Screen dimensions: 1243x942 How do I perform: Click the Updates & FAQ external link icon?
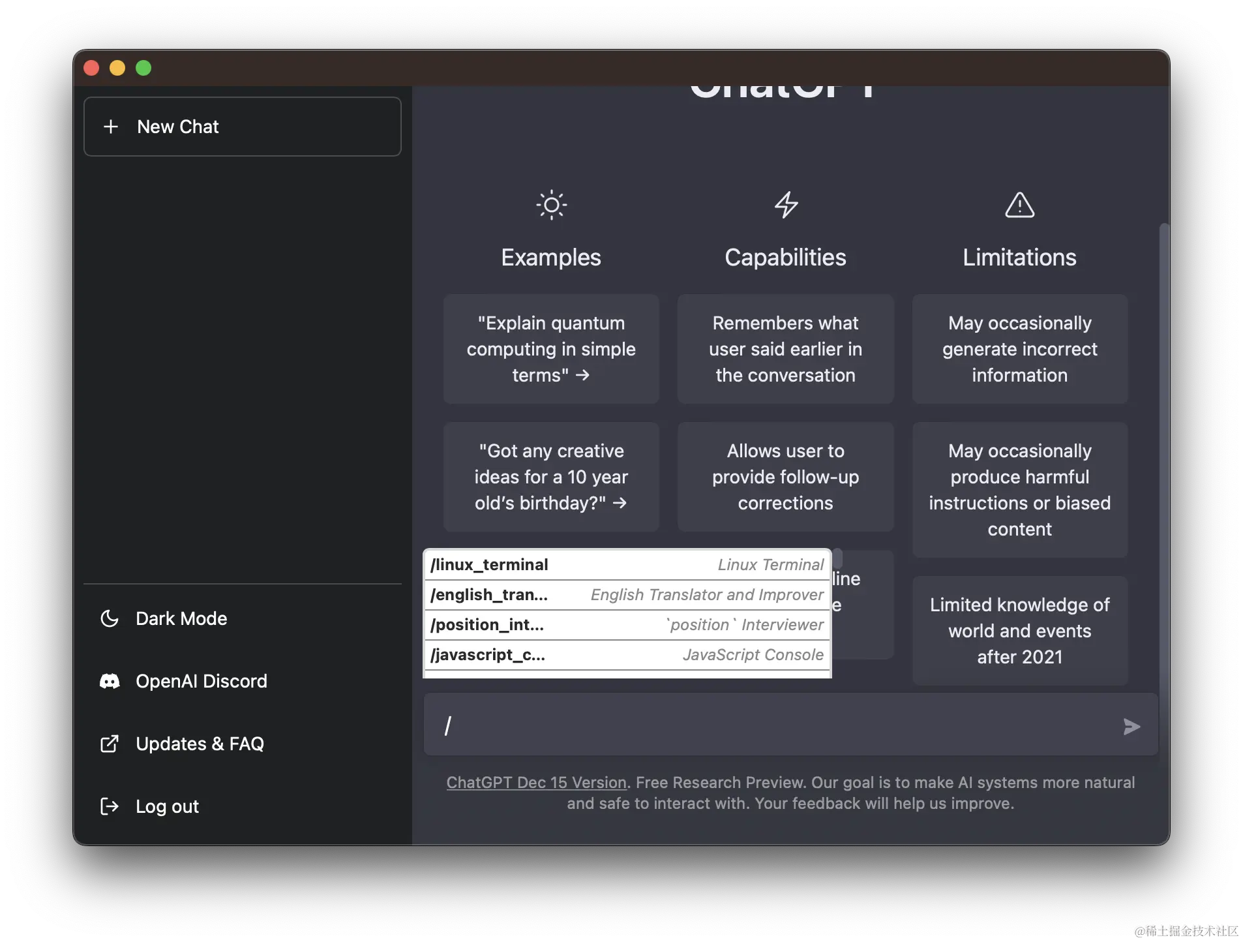click(x=110, y=744)
